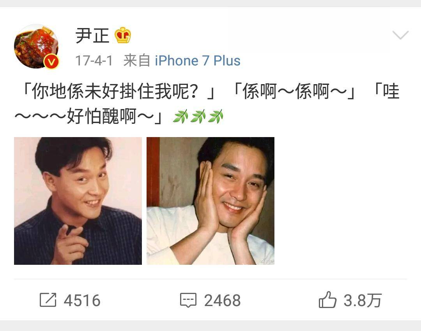Open 尹正's round profile avatar
This screenshot has height=331, width=421.
click(36, 46)
